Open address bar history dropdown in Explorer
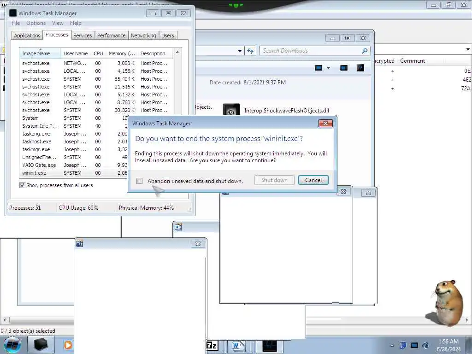 pos(240,51)
